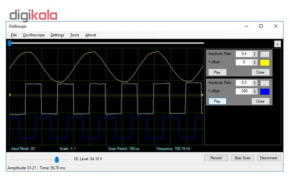Close the yellow trace panel

point(260,72)
